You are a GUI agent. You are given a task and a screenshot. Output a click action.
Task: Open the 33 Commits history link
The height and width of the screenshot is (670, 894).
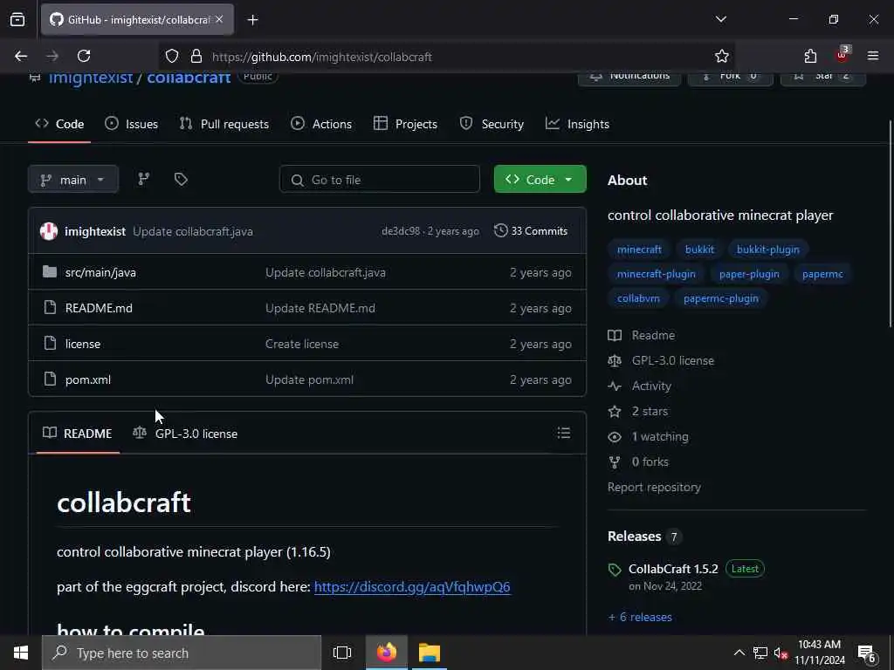[x=531, y=230]
